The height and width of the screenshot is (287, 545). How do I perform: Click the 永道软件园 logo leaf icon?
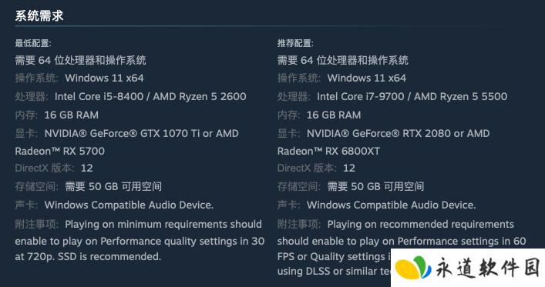414,268
